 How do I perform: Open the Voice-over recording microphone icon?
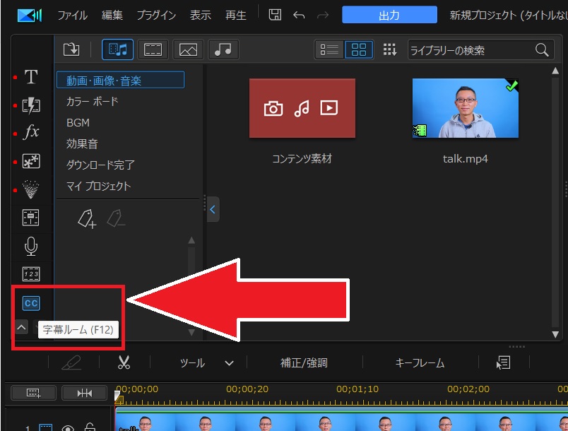pyautogui.click(x=31, y=247)
